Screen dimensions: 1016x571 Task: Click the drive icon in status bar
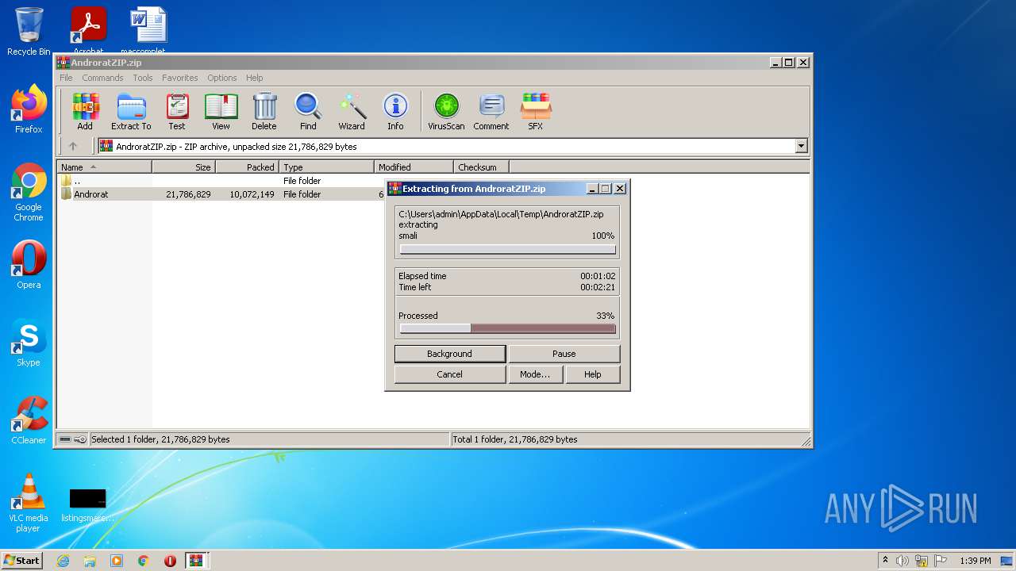click(65, 439)
